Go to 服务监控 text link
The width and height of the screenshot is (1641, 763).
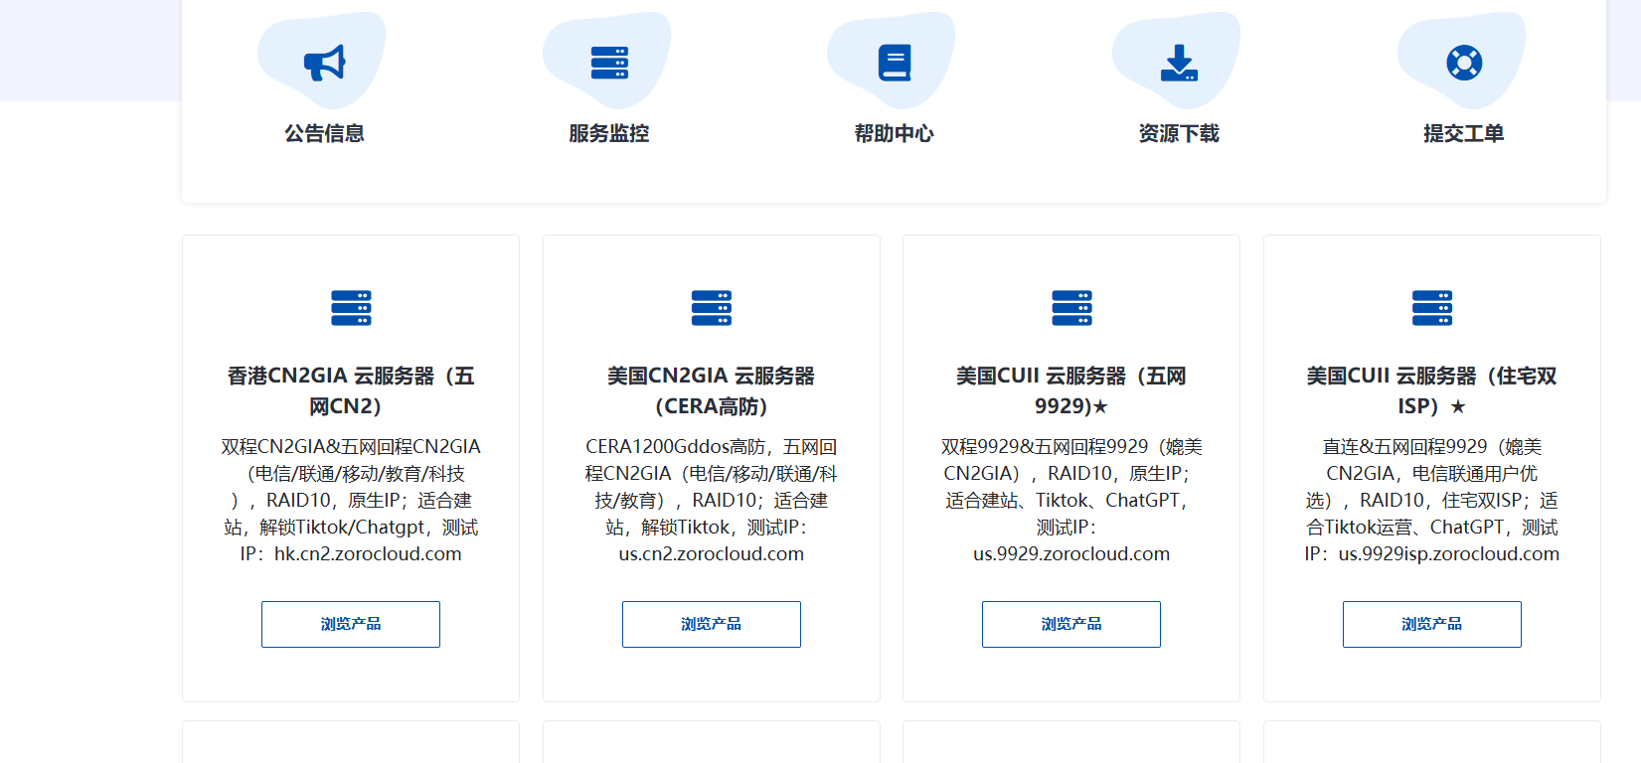pyautogui.click(x=609, y=133)
